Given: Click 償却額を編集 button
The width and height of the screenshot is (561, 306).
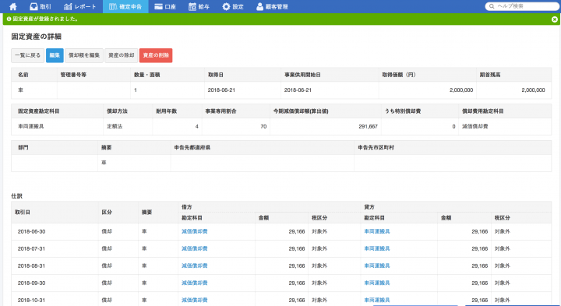Looking at the screenshot, I should (x=84, y=55).
